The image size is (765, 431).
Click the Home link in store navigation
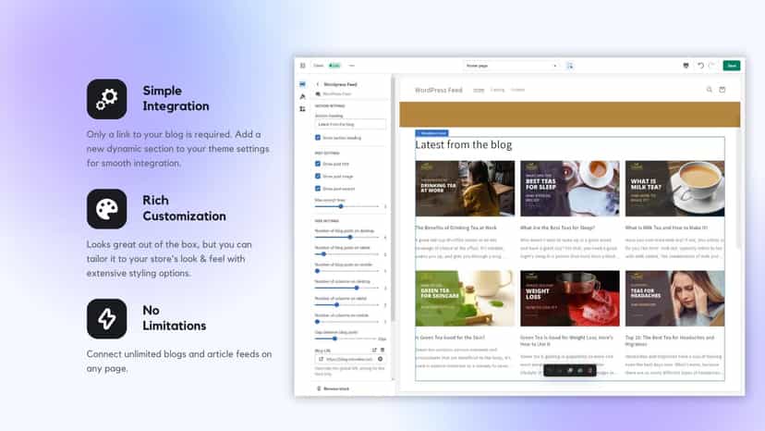coord(479,90)
